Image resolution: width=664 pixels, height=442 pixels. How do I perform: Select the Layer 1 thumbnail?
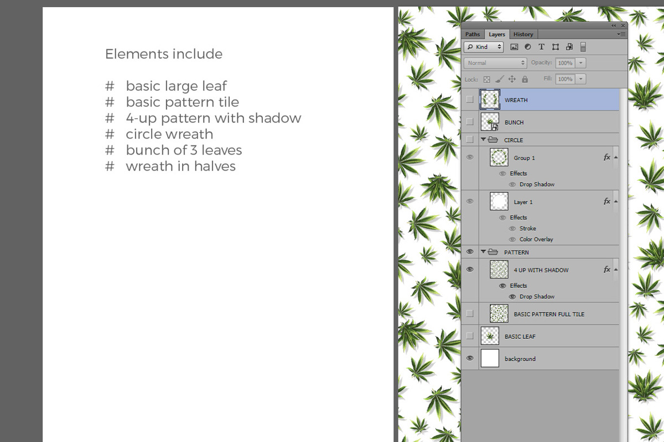point(499,202)
